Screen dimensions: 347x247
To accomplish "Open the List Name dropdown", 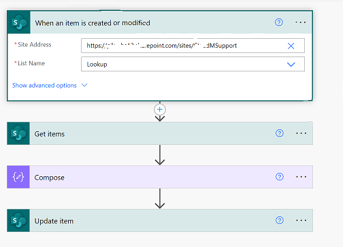I will pyautogui.click(x=291, y=65).
